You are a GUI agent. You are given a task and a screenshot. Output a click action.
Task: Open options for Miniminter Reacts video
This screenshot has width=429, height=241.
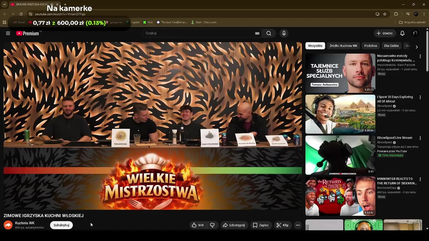click(420, 179)
